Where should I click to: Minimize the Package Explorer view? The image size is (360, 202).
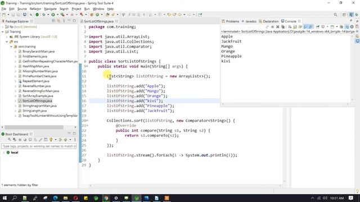(69, 21)
